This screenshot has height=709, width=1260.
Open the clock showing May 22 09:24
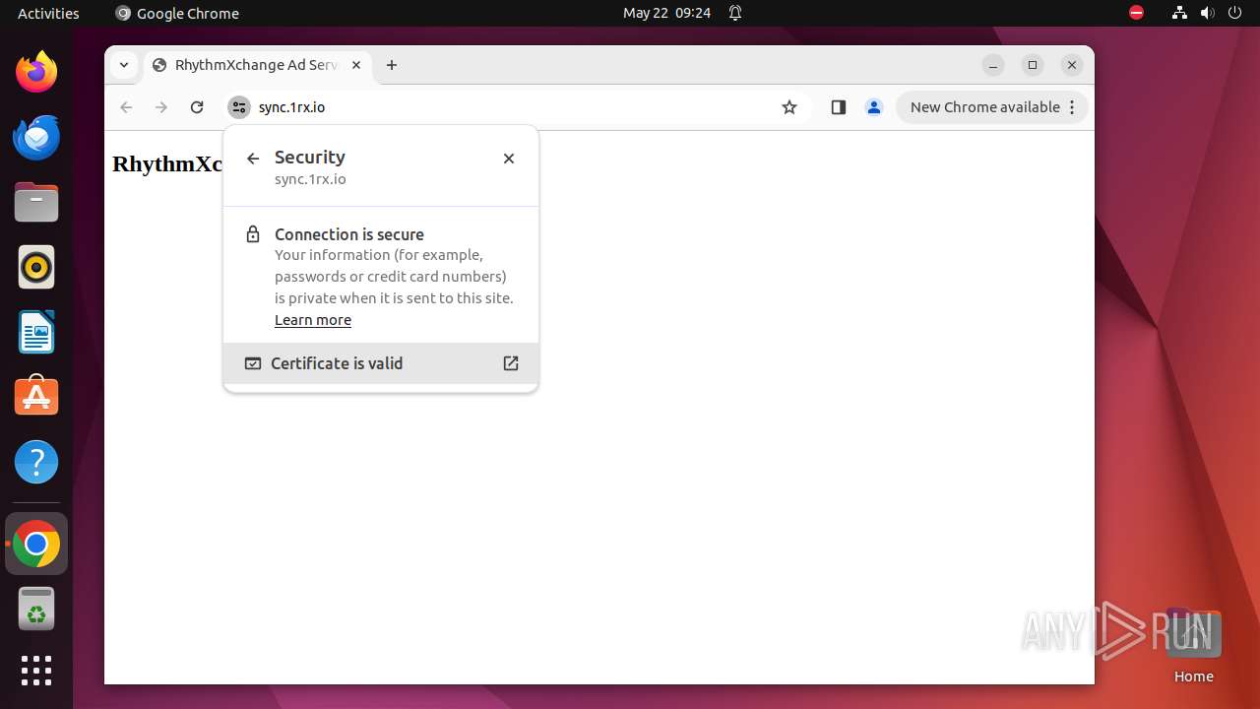coord(666,13)
